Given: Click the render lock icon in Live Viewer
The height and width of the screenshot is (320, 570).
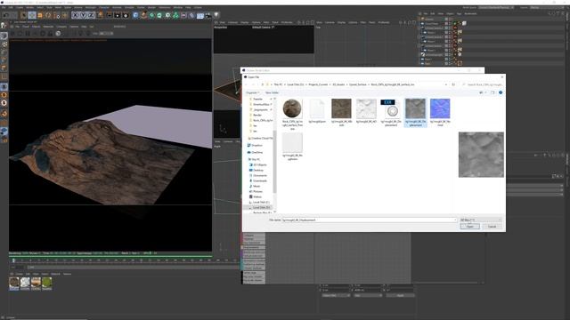Looking at the screenshot, I should click(x=50, y=34).
